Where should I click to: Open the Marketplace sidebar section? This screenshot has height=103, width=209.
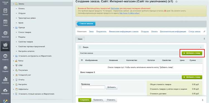5,91
